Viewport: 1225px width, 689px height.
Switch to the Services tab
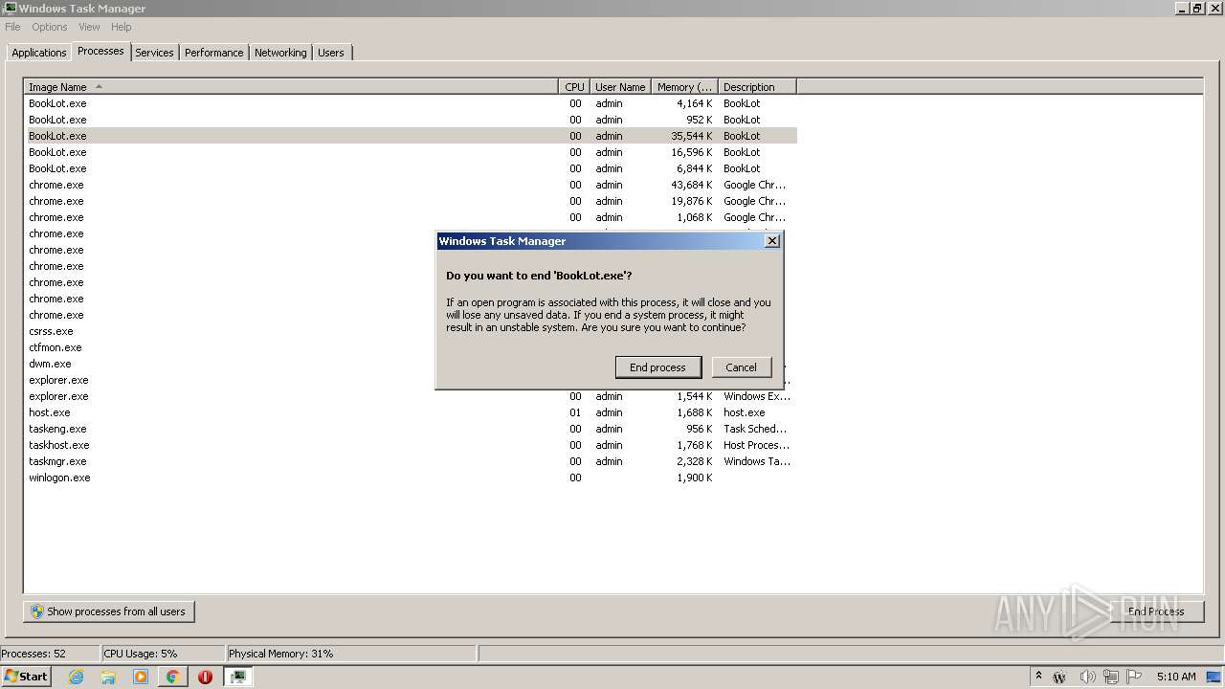[154, 53]
